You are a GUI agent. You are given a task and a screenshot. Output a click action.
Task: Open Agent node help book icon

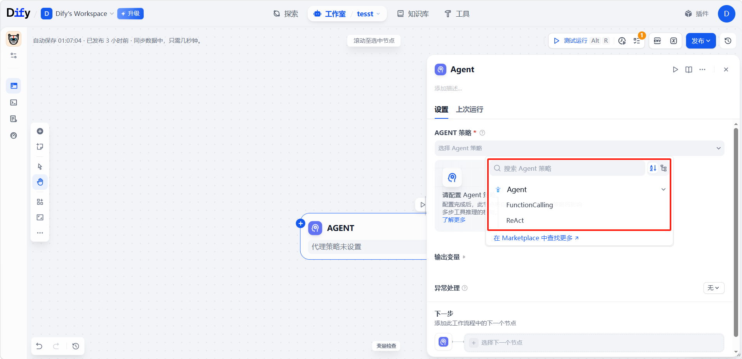point(689,69)
